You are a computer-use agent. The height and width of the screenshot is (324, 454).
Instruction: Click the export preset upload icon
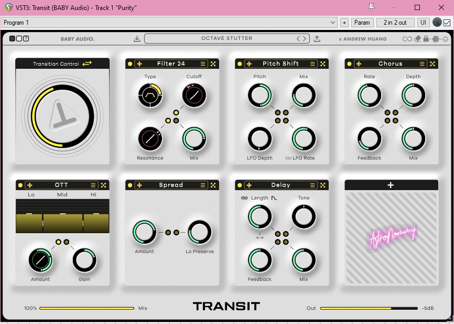(x=317, y=39)
